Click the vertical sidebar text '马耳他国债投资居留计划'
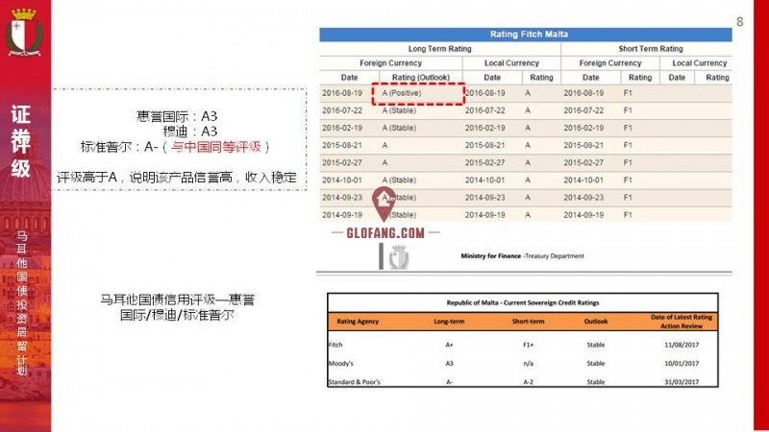 (x=21, y=303)
